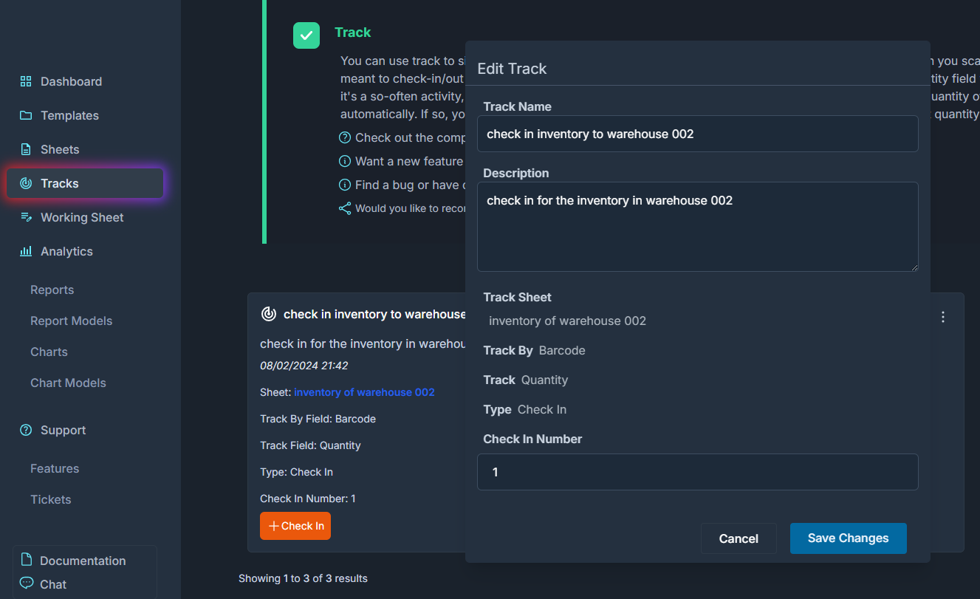Open Tickets in the sidebar

[x=51, y=499]
